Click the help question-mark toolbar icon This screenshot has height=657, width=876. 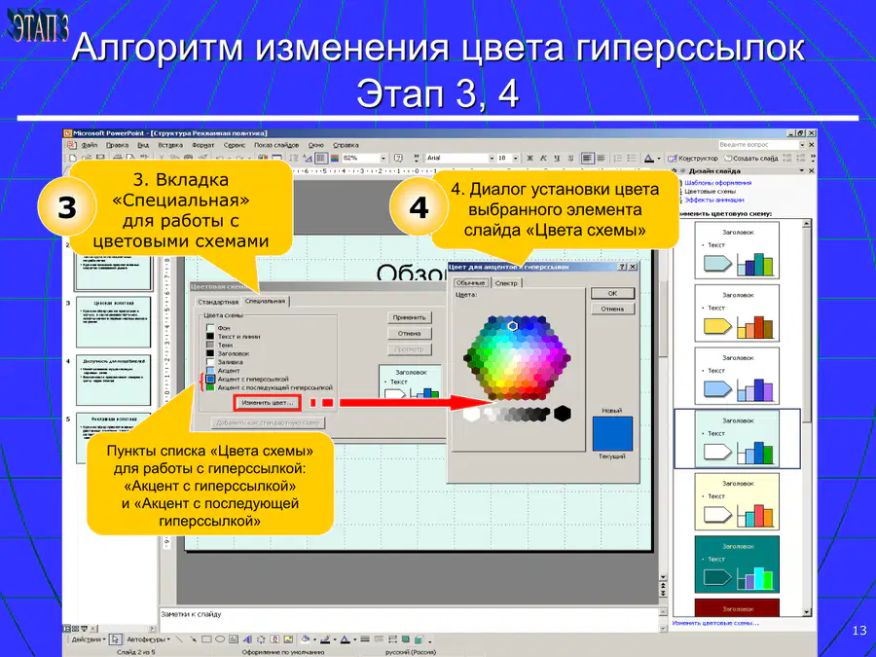[x=398, y=158]
